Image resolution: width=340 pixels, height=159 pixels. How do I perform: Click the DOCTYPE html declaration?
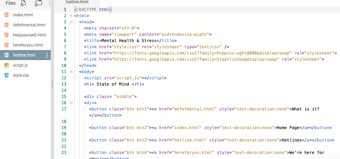click(x=93, y=9)
